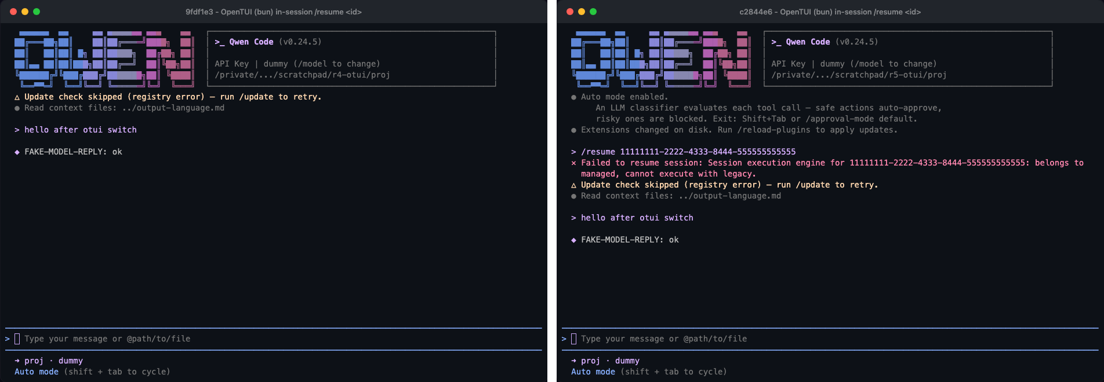Click "API Key | dummy" line in the 9fdf1e3 window

[x=297, y=64]
